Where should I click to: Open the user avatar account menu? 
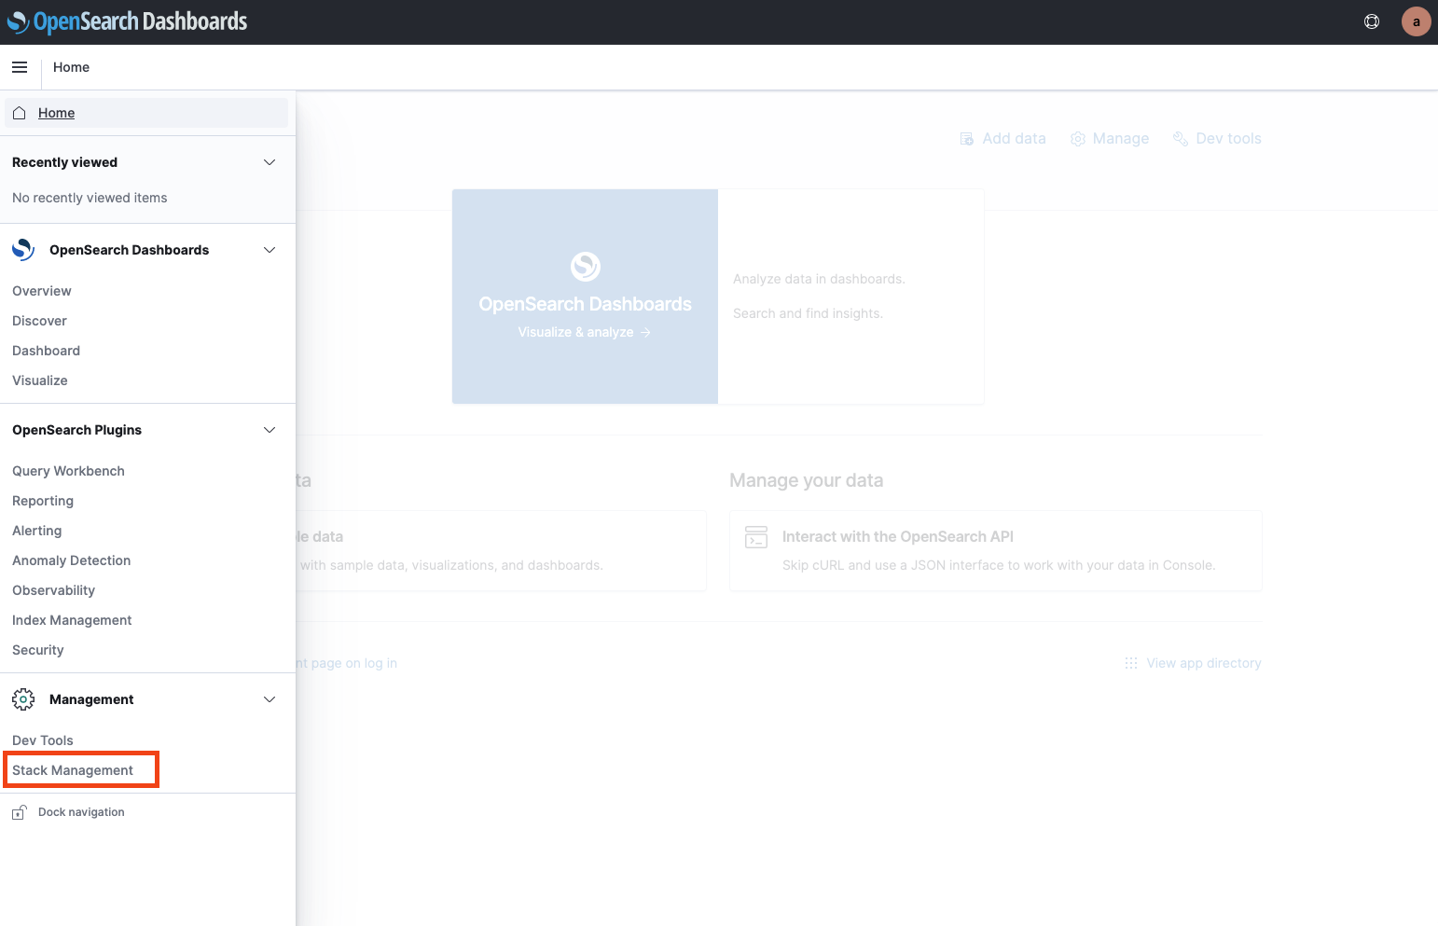1416,21
